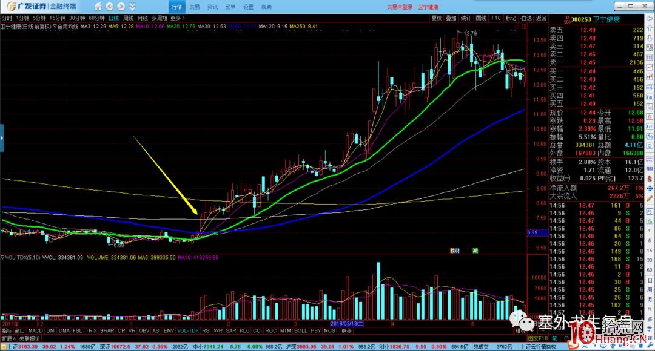Select the 15分钟 period
Screen dimensions: 655x351
pos(57,18)
